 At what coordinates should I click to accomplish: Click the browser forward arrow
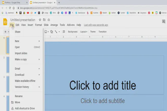coord(6,8)
